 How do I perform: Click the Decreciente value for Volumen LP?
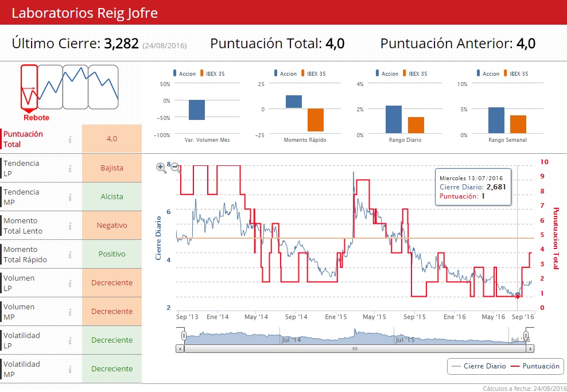112,283
